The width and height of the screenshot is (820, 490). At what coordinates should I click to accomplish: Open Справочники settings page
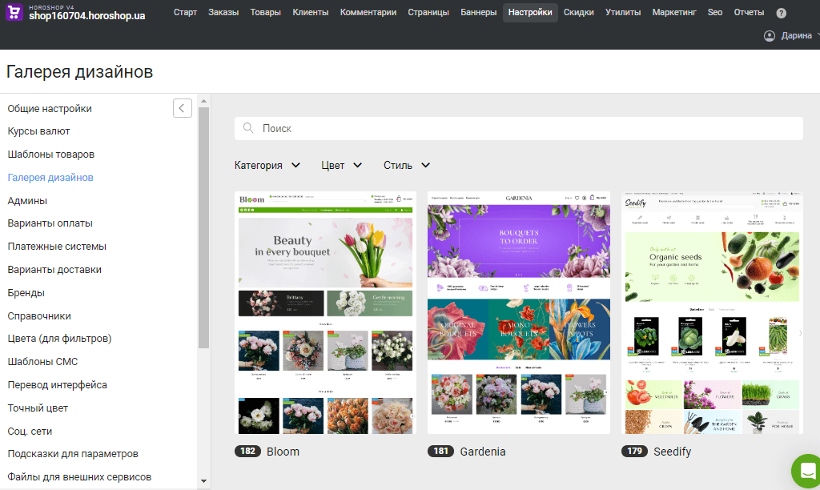39,316
